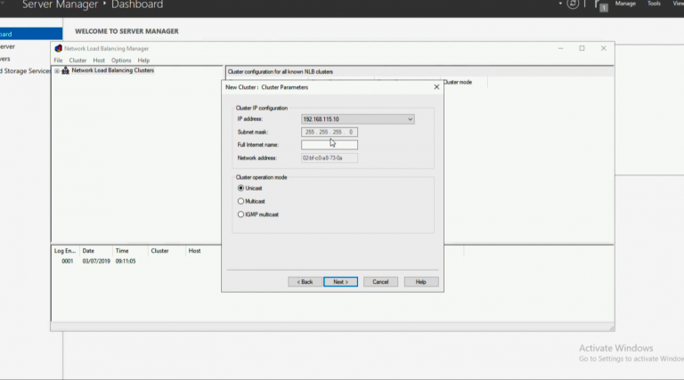This screenshot has width=684, height=380.
Task: Click the Full Internet name field
Action: coord(330,145)
